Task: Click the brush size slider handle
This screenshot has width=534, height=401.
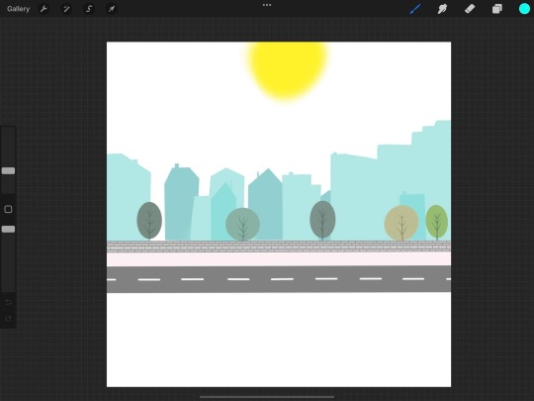Action: [8, 171]
